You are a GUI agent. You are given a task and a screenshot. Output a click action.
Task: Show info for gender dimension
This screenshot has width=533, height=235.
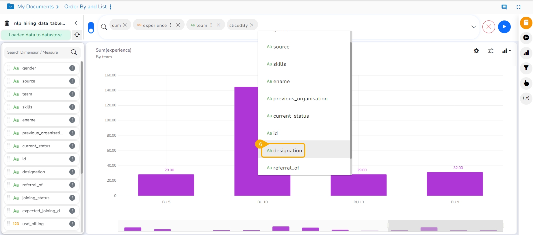[x=72, y=68]
